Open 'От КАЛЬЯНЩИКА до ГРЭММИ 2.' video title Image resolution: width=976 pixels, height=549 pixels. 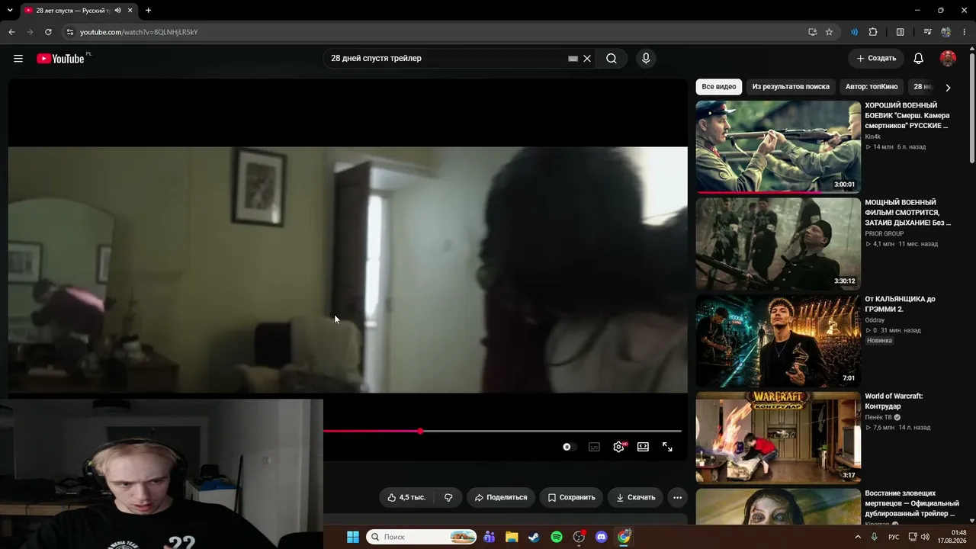pyautogui.click(x=900, y=304)
